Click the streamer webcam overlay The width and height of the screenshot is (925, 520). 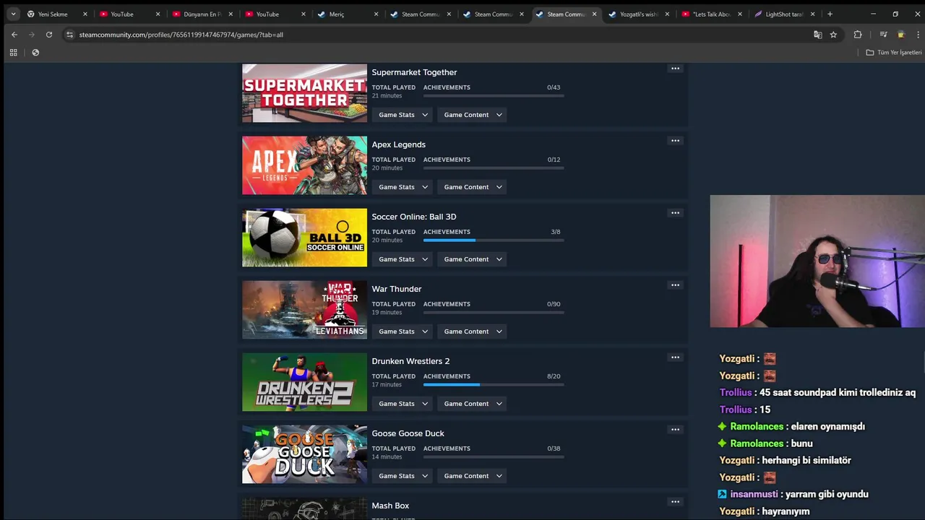tap(817, 261)
